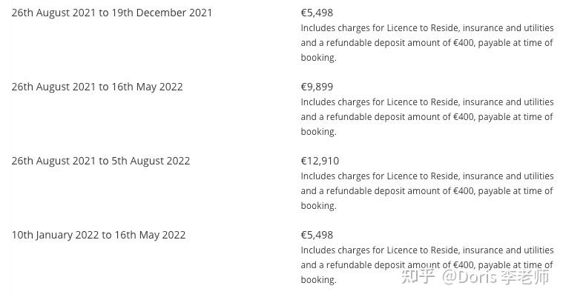The height and width of the screenshot is (300, 563).
Task: Select the August 2021 to 5th August 2022 period
Action: click(100, 161)
